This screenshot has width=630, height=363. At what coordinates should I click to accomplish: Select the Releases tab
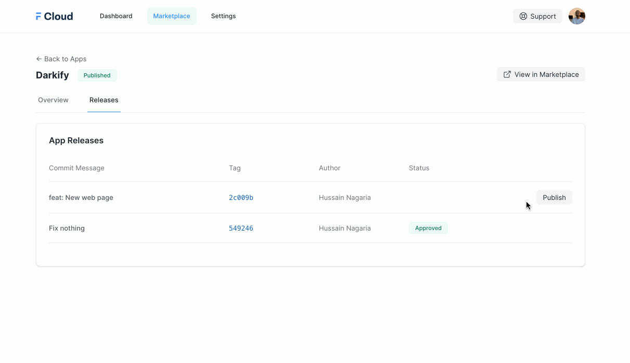[x=104, y=100]
